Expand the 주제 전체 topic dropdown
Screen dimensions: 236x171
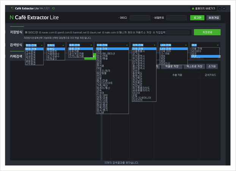point(127,45)
